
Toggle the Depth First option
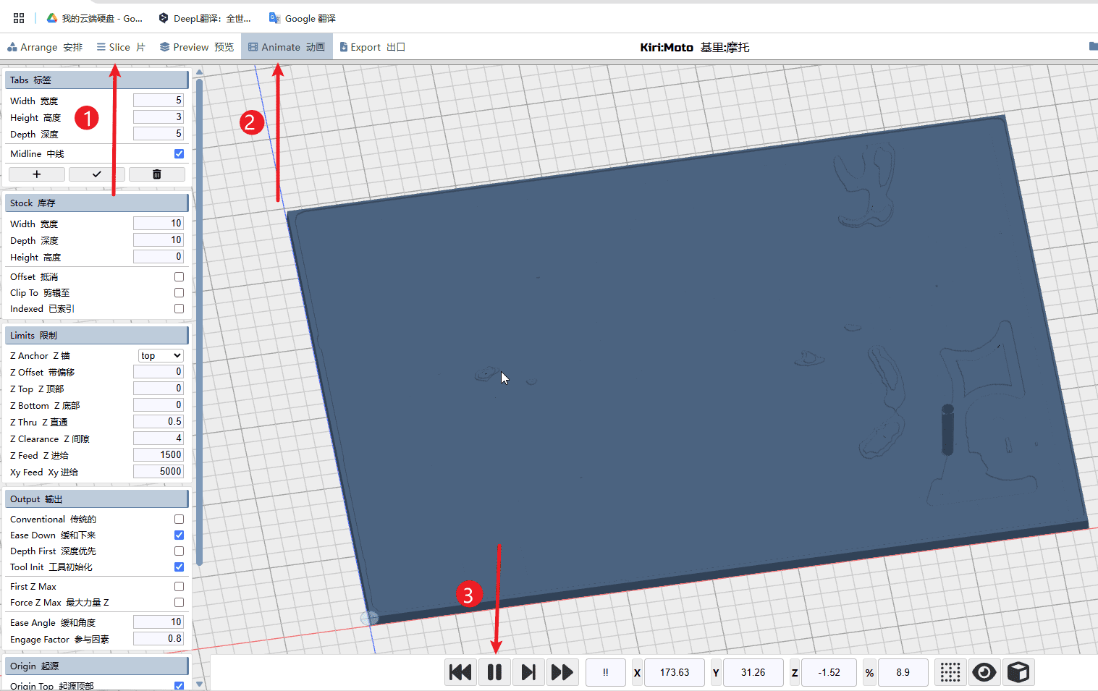click(179, 551)
